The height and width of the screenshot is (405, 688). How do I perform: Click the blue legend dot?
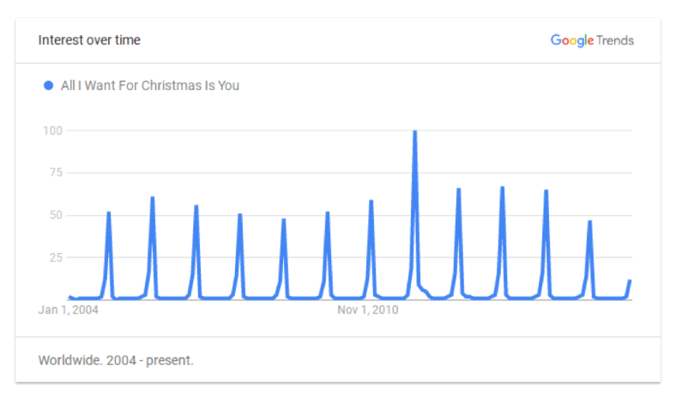point(48,86)
